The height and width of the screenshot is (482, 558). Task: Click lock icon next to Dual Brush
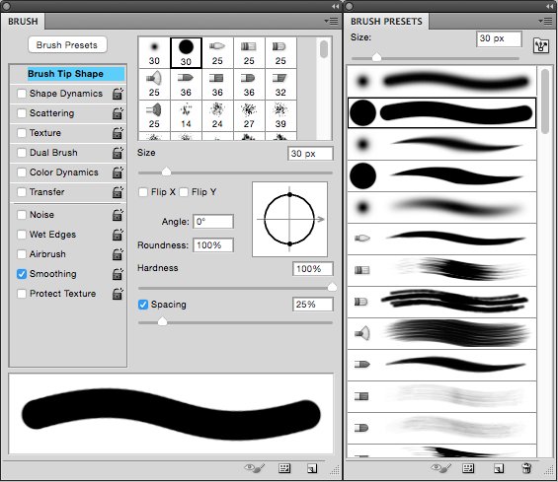pos(118,153)
